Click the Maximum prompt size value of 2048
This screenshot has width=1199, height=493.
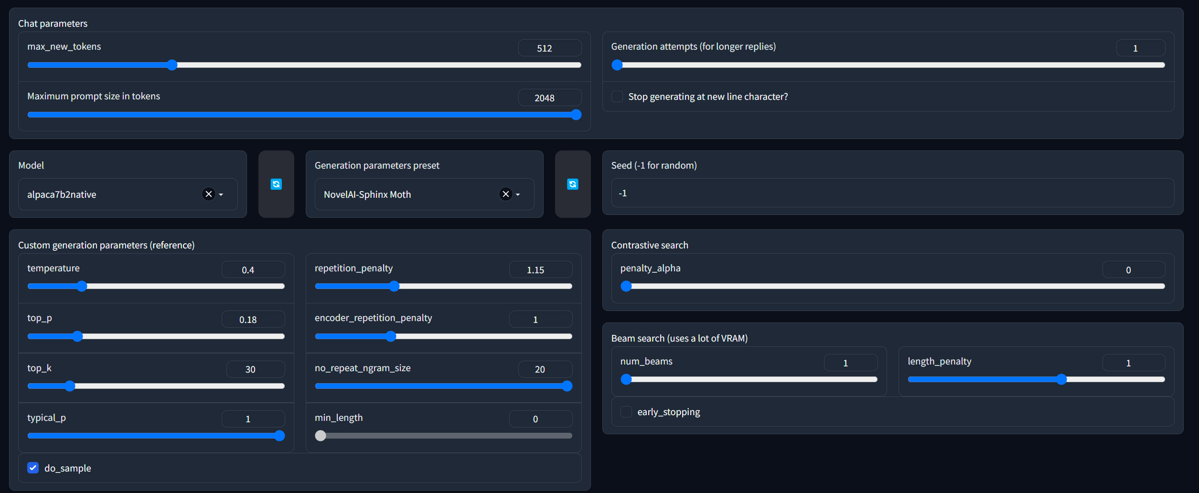pyautogui.click(x=550, y=97)
